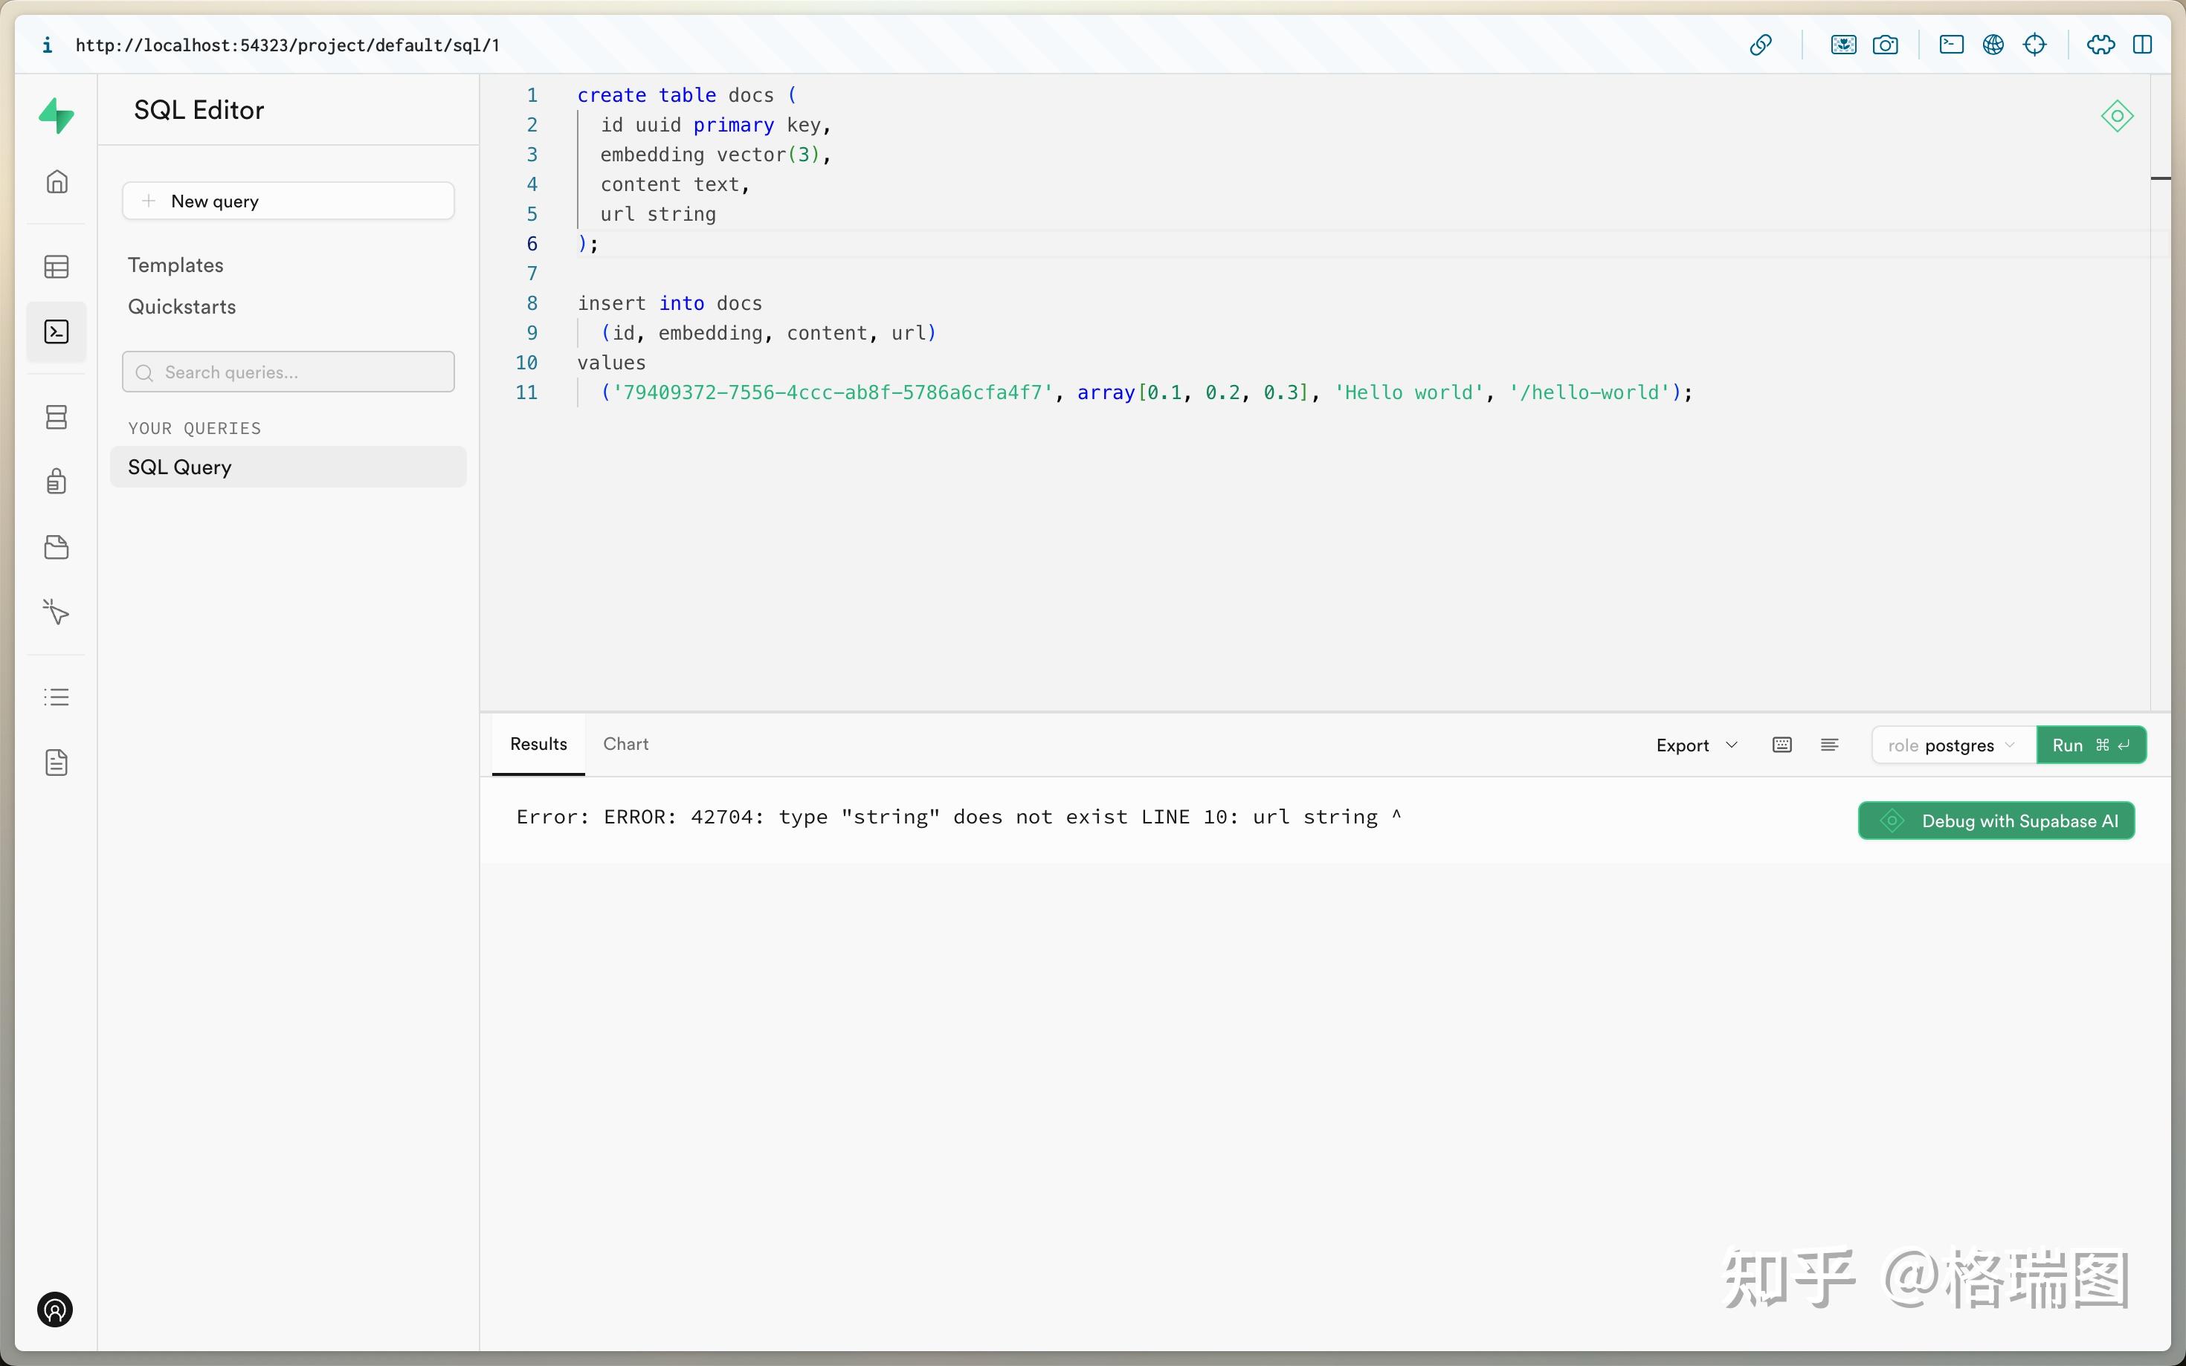Click the camera screenshot icon in toolbar
The height and width of the screenshot is (1366, 2186).
[1885, 45]
